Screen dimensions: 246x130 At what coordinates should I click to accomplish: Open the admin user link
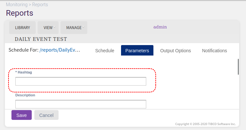(x=160, y=27)
